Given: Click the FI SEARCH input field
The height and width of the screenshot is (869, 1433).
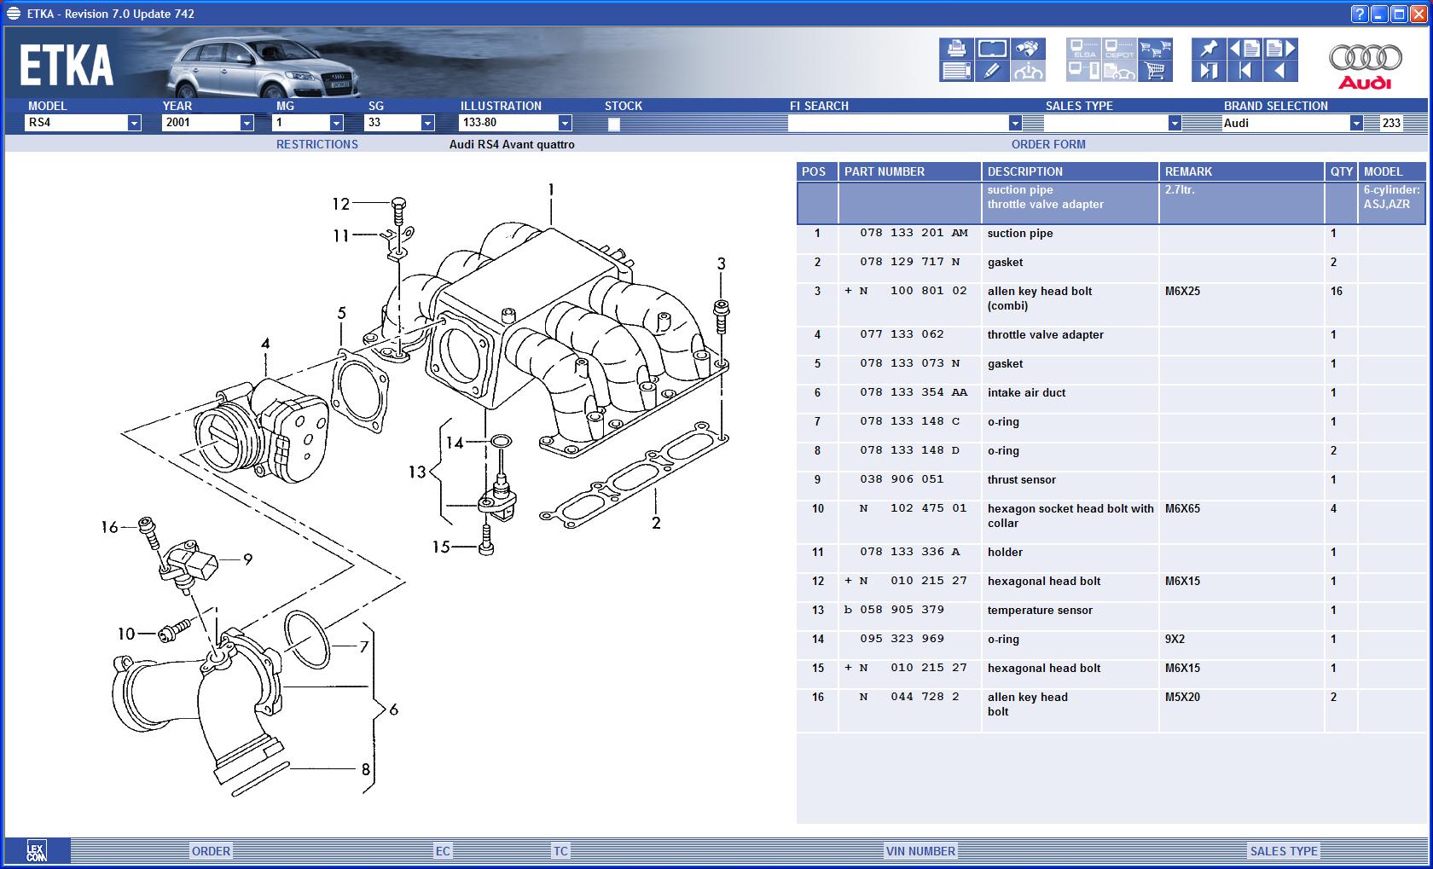Looking at the screenshot, I should click(897, 123).
